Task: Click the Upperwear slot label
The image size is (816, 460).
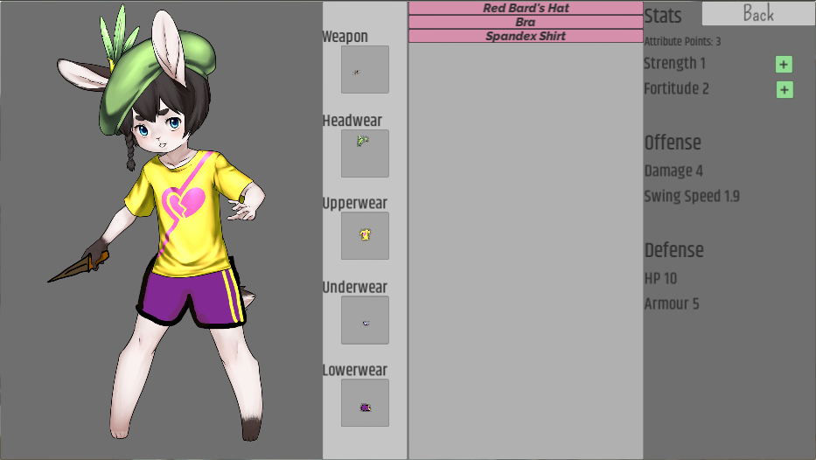Action: [355, 204]
